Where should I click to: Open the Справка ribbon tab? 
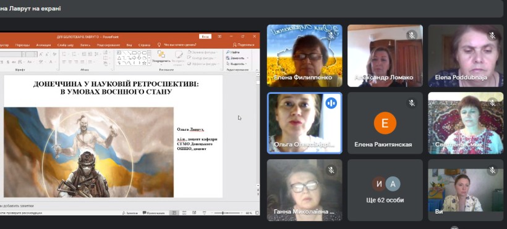click(x=144, y=45)
